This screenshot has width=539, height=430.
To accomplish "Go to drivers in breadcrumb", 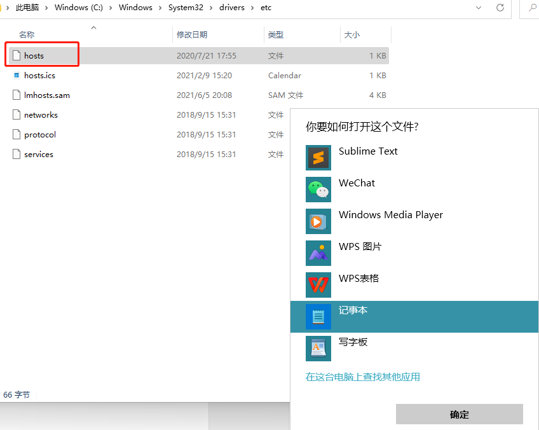I will [x=232, y=8].
